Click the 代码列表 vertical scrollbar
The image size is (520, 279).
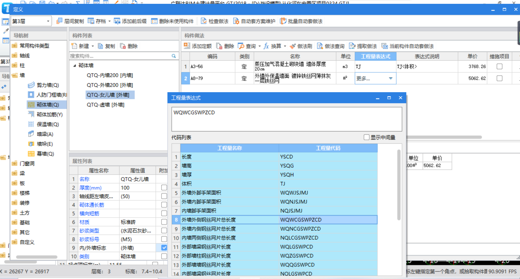point(399,185)
